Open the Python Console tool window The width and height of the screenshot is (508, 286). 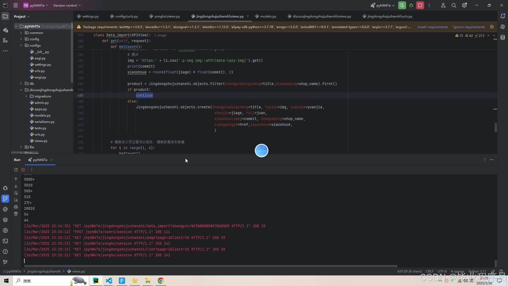[5, 209]
